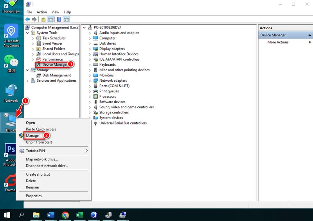The height and width of the screenshot is (221, 313).
Task: Collapse the Device Manager actions section
Action: coord(309,35)
